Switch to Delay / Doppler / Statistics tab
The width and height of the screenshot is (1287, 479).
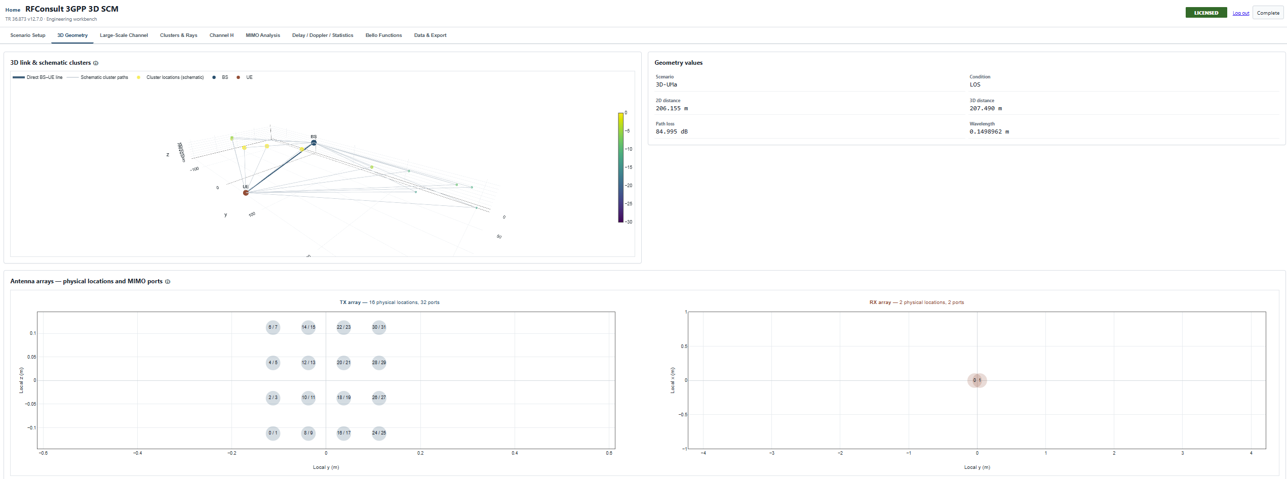pyautogui.click(x=323, y=35)
